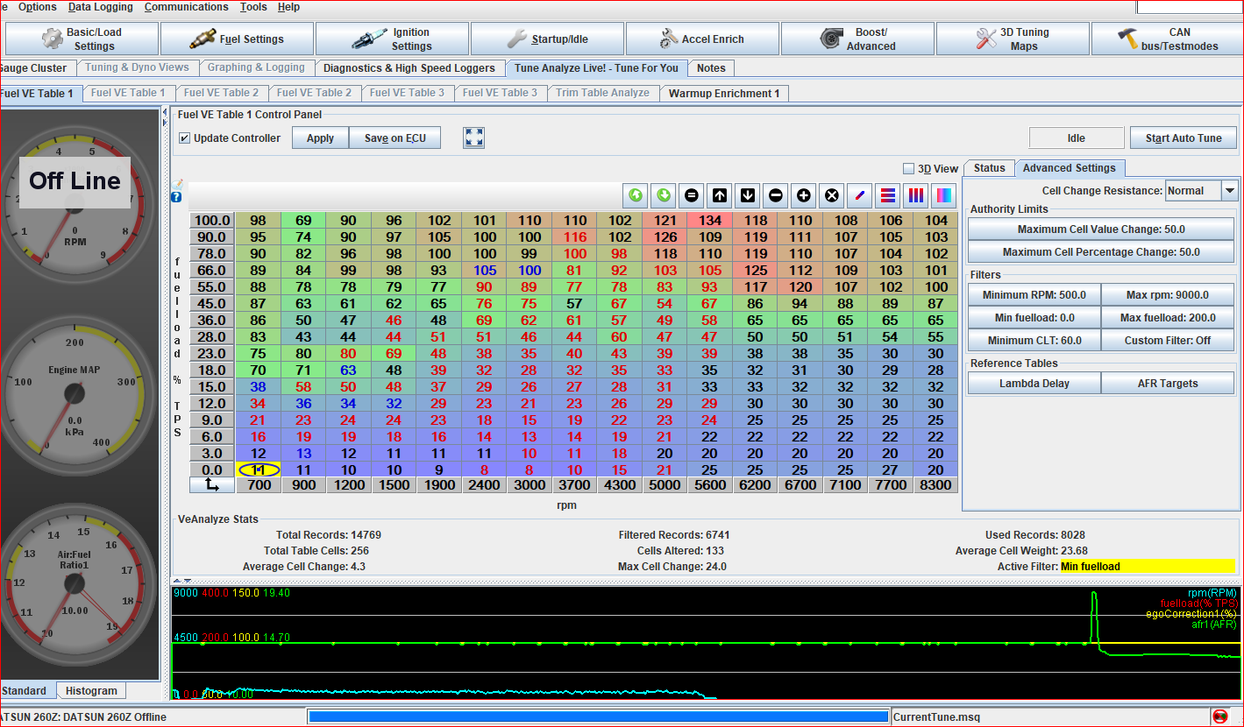
Task: Open the Data Logging menu
Action: pos(101,7)
